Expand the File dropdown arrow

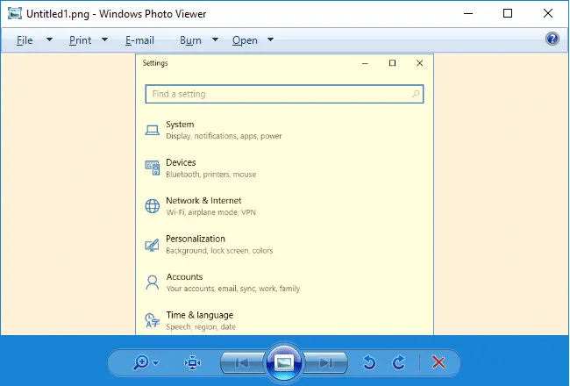coord(49,39)
